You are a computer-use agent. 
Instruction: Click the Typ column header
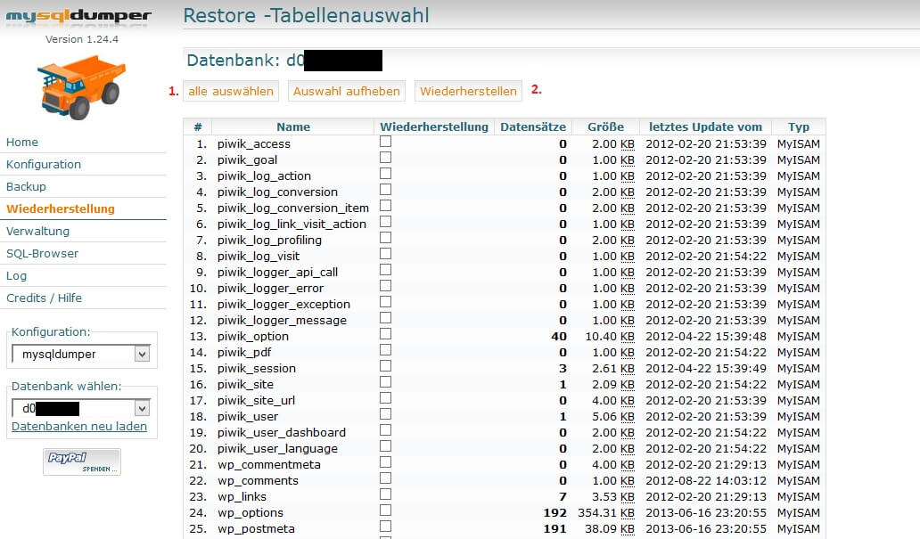tap(799, 127)
